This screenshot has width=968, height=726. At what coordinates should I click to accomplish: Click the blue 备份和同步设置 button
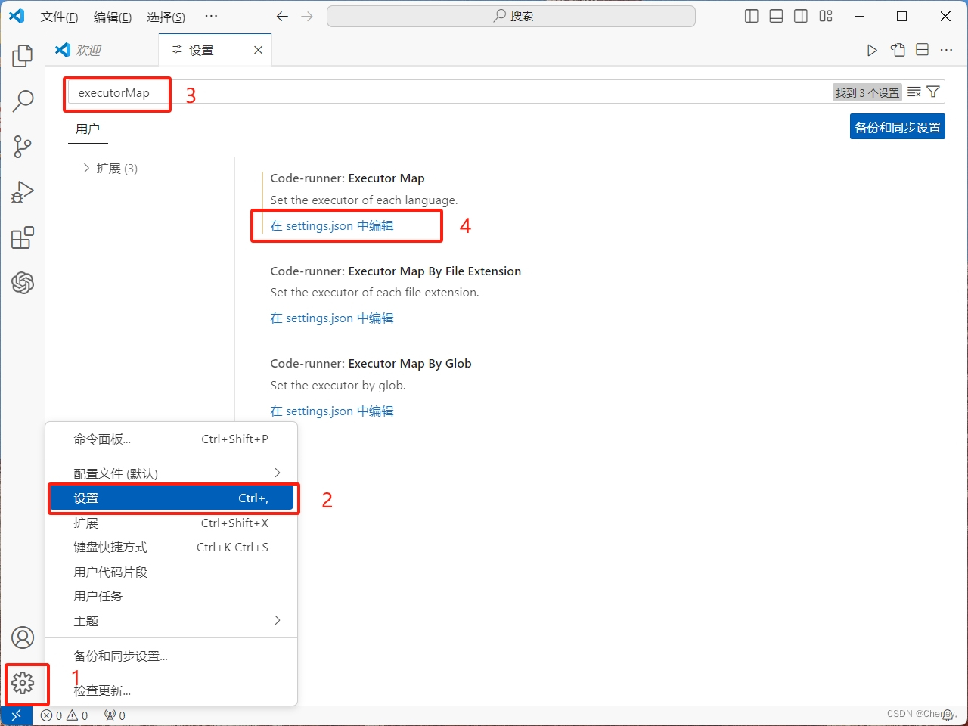[x=897, y=127]
